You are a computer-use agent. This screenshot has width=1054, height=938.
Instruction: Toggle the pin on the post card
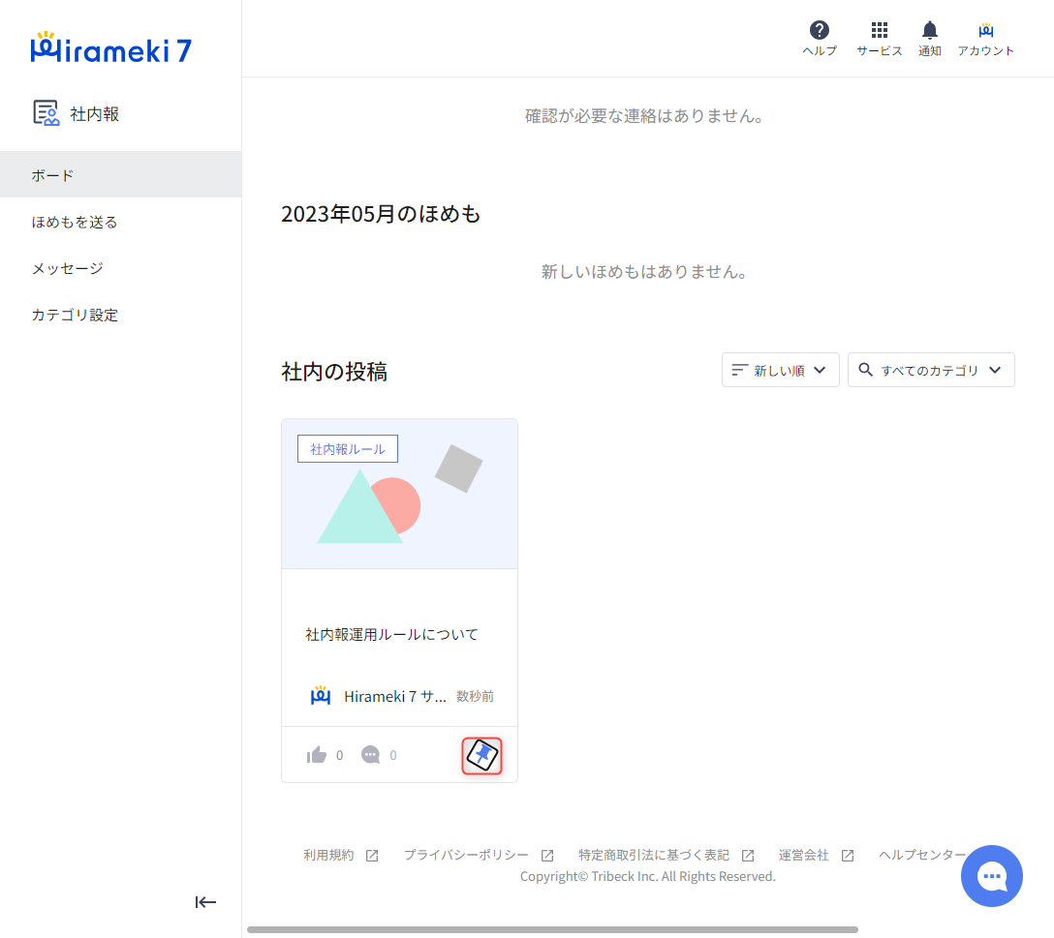481,755
